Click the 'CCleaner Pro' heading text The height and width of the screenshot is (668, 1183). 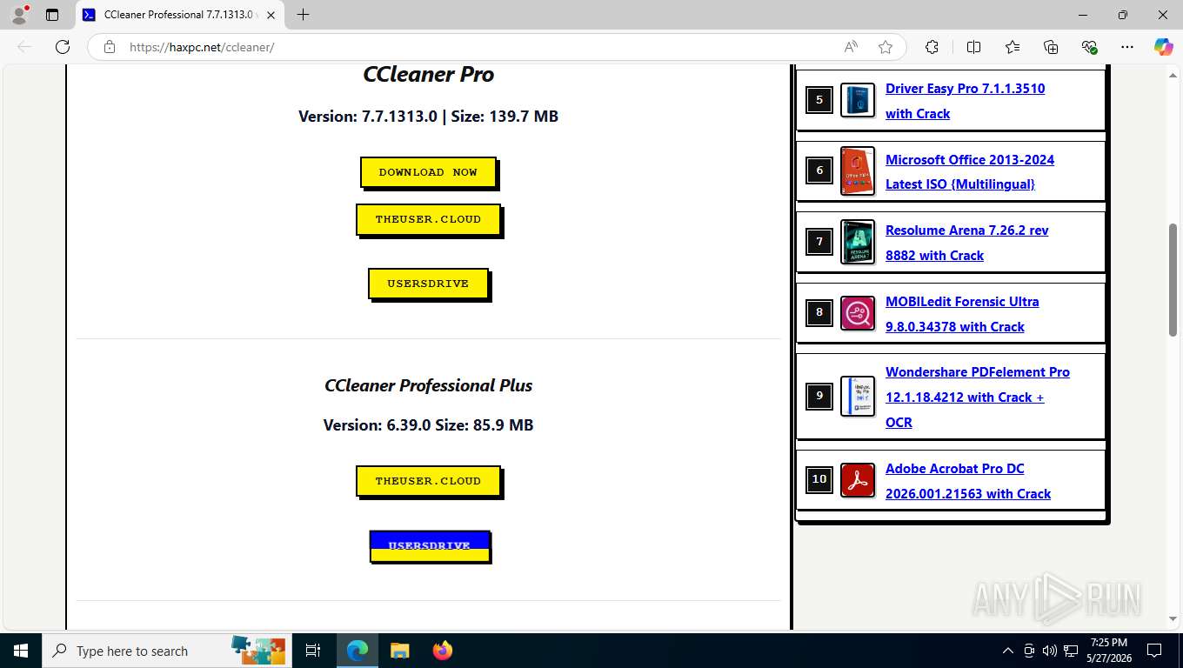[x=428, y=75]
